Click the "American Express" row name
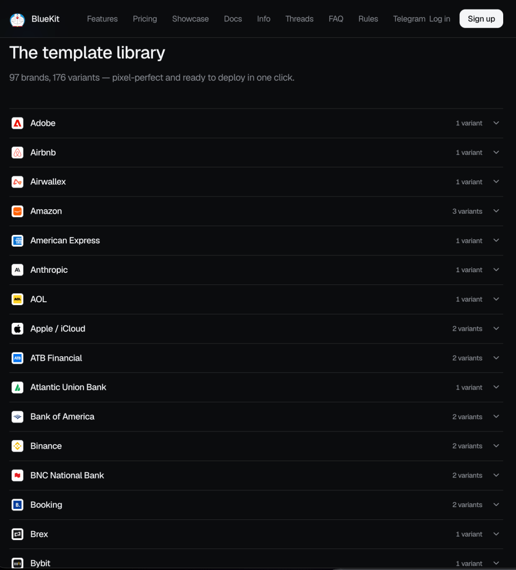 (65, 240)
